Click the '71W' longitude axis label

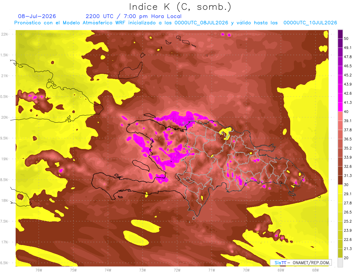212,270
